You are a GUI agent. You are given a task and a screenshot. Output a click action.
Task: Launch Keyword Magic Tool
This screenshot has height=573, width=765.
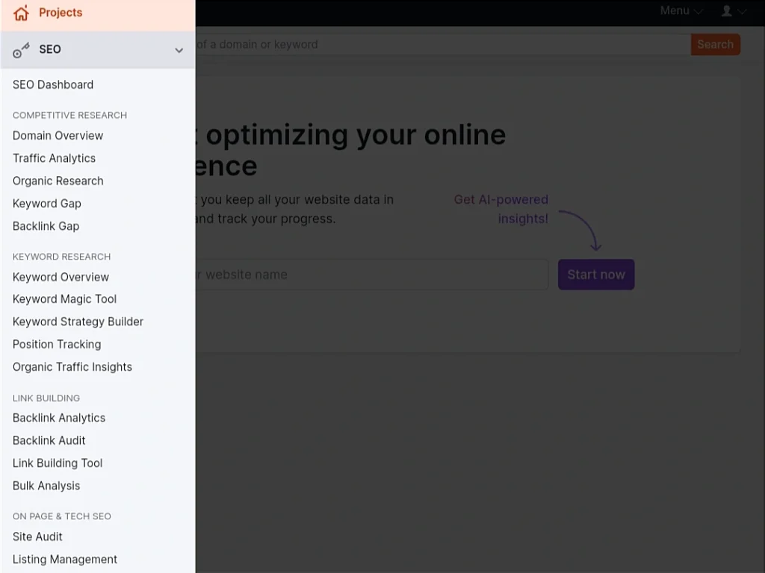[64, 299]
